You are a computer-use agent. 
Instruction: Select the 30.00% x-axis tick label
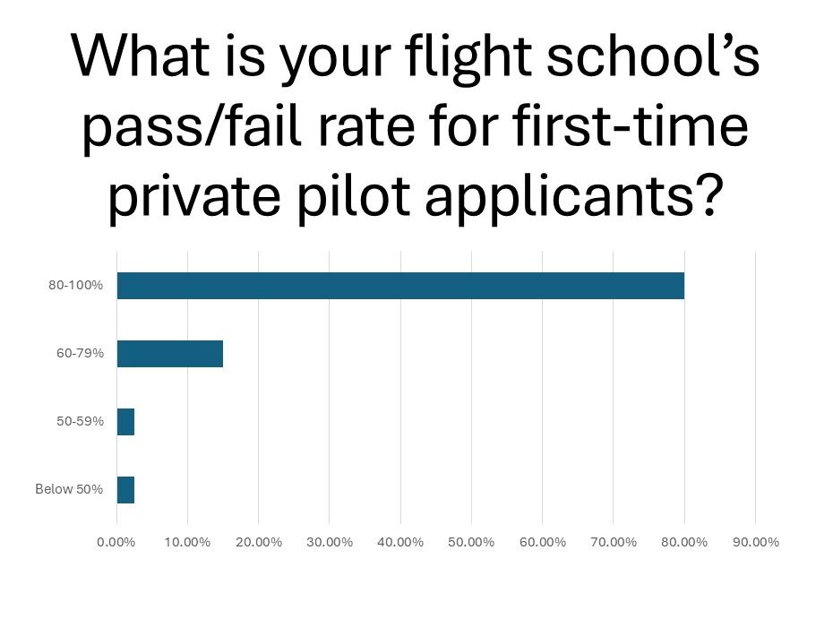click(x=330, y=542)
